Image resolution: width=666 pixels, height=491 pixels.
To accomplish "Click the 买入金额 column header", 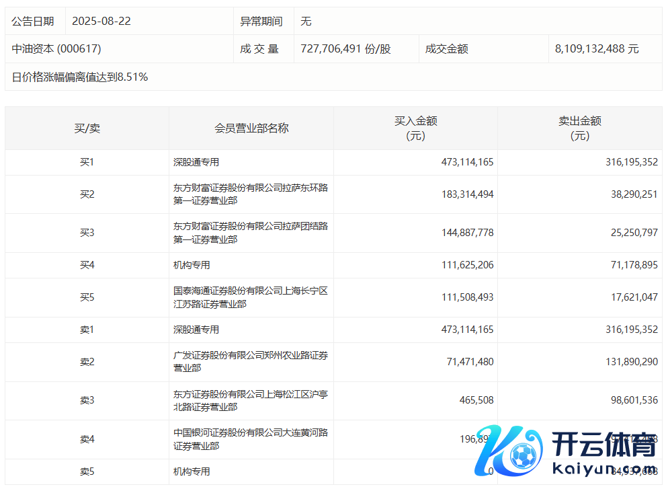I will tap(415, 128).
